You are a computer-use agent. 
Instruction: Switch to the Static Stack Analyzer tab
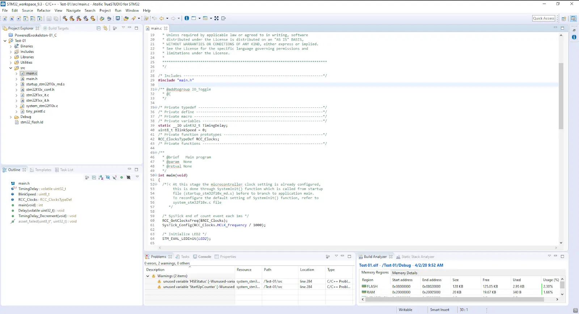coord(415,256)
